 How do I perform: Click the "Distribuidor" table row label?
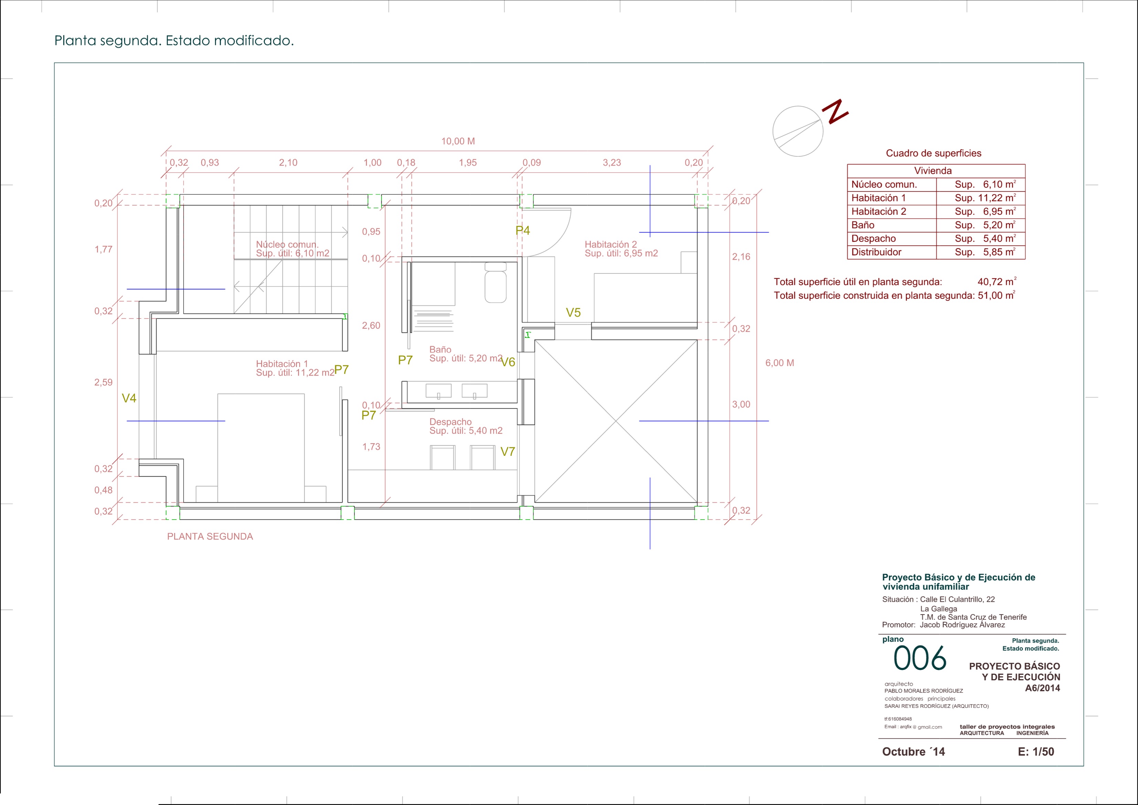(876, 252)
